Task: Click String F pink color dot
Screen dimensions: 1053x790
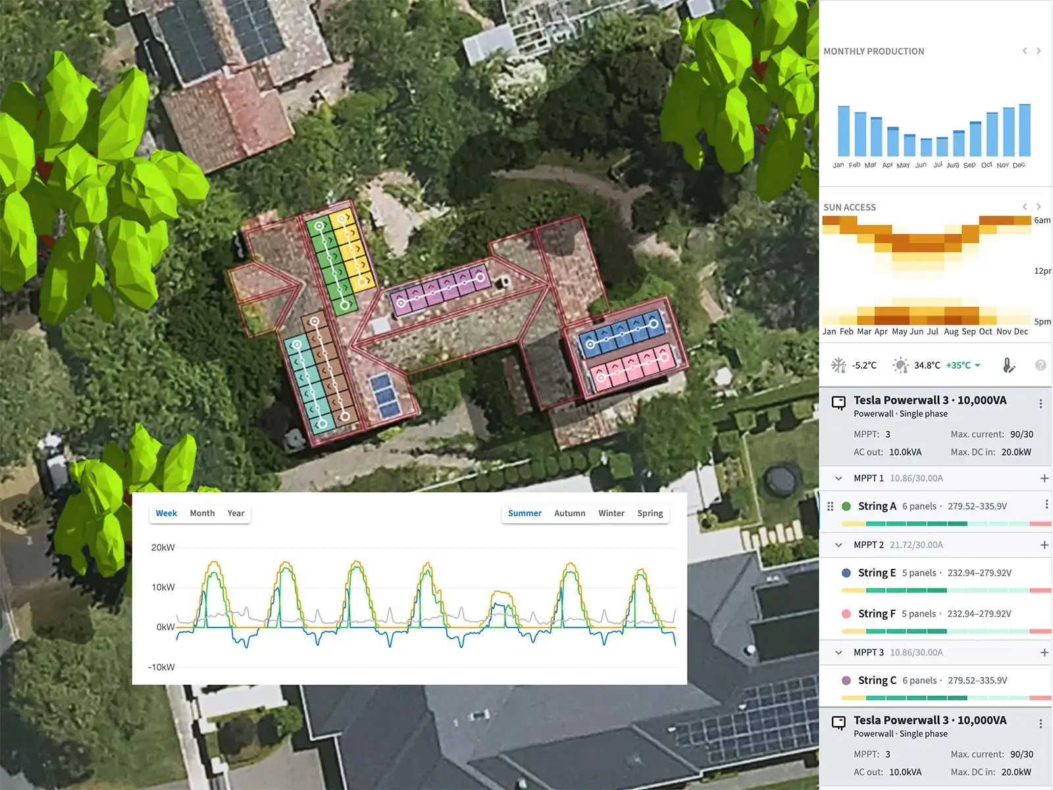Action: pos(846,614)
